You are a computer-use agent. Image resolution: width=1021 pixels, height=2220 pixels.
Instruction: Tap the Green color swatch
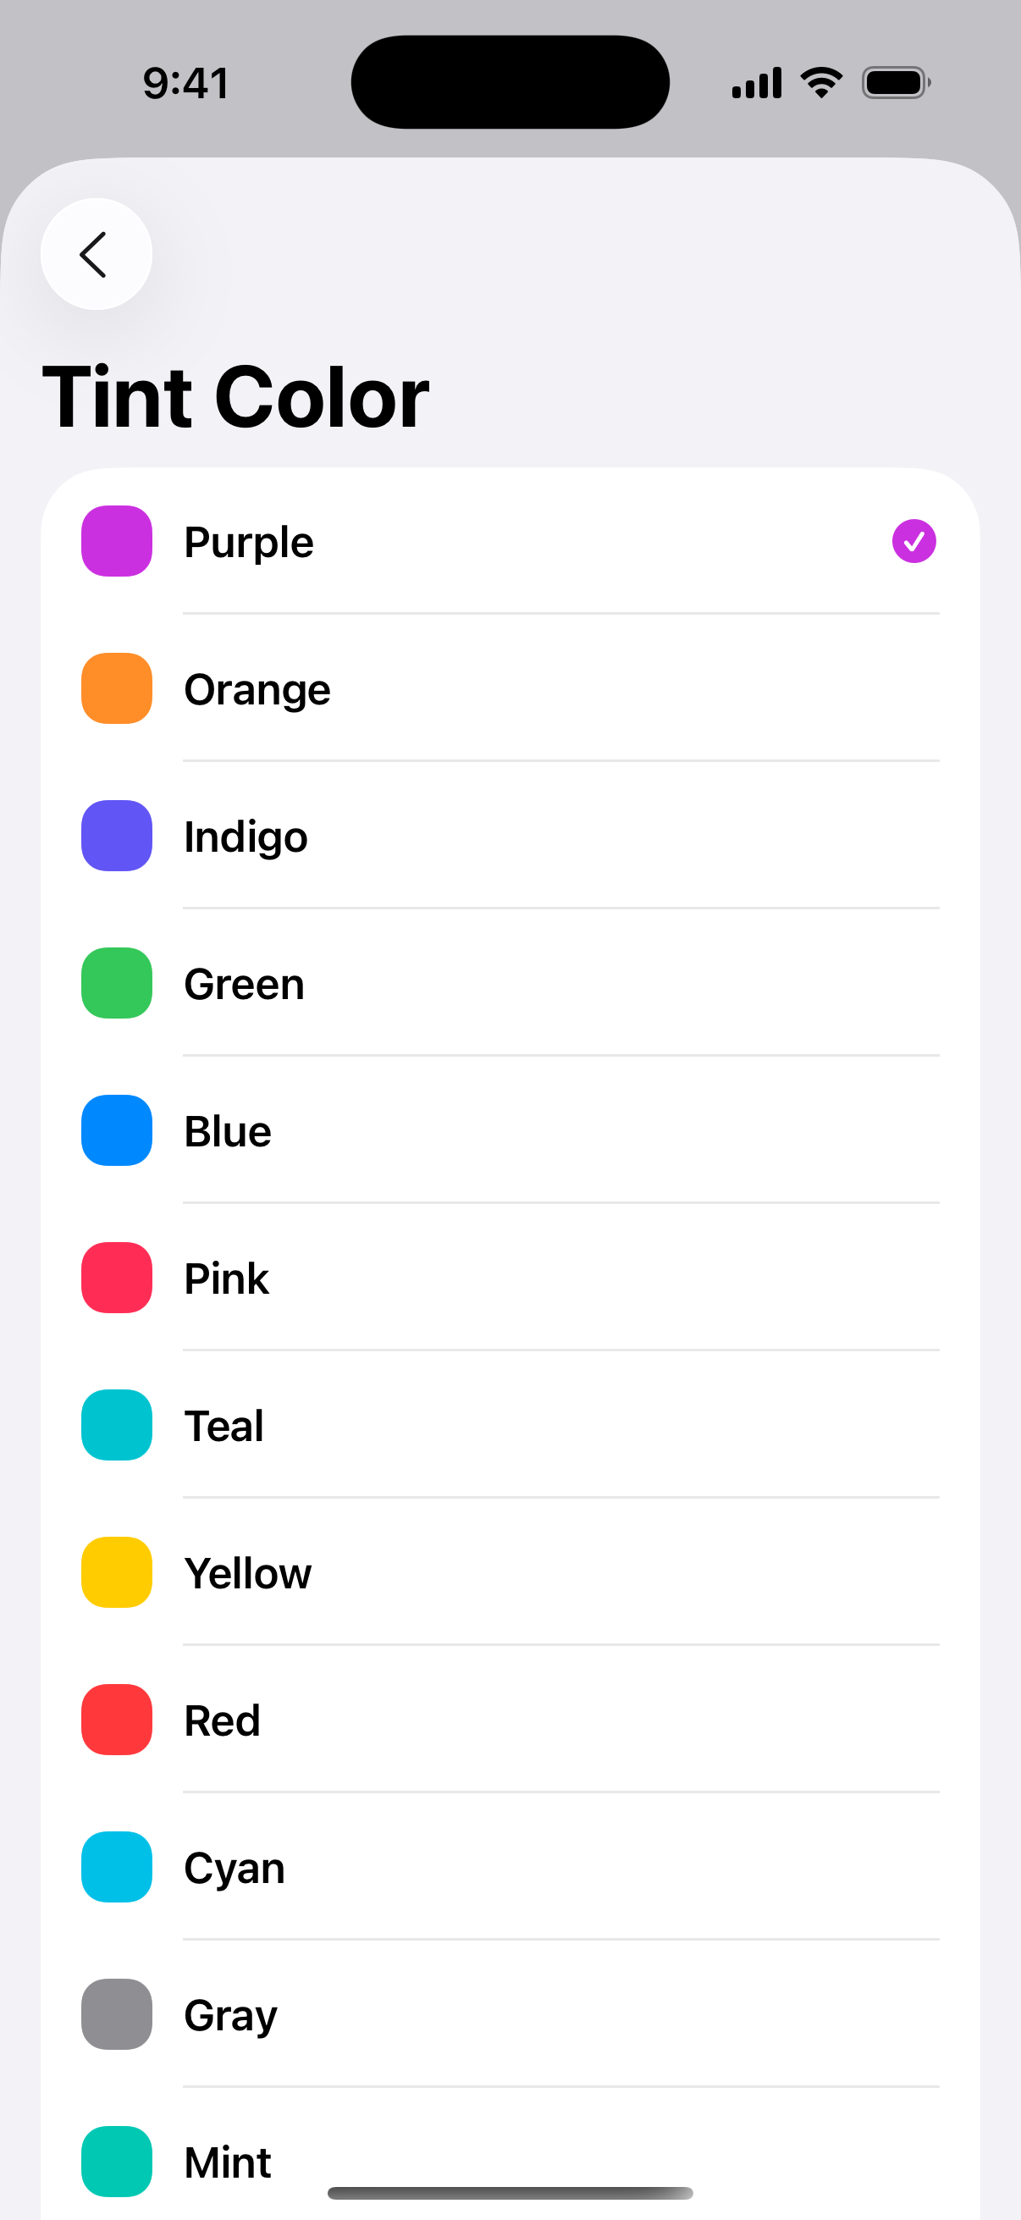116,983
